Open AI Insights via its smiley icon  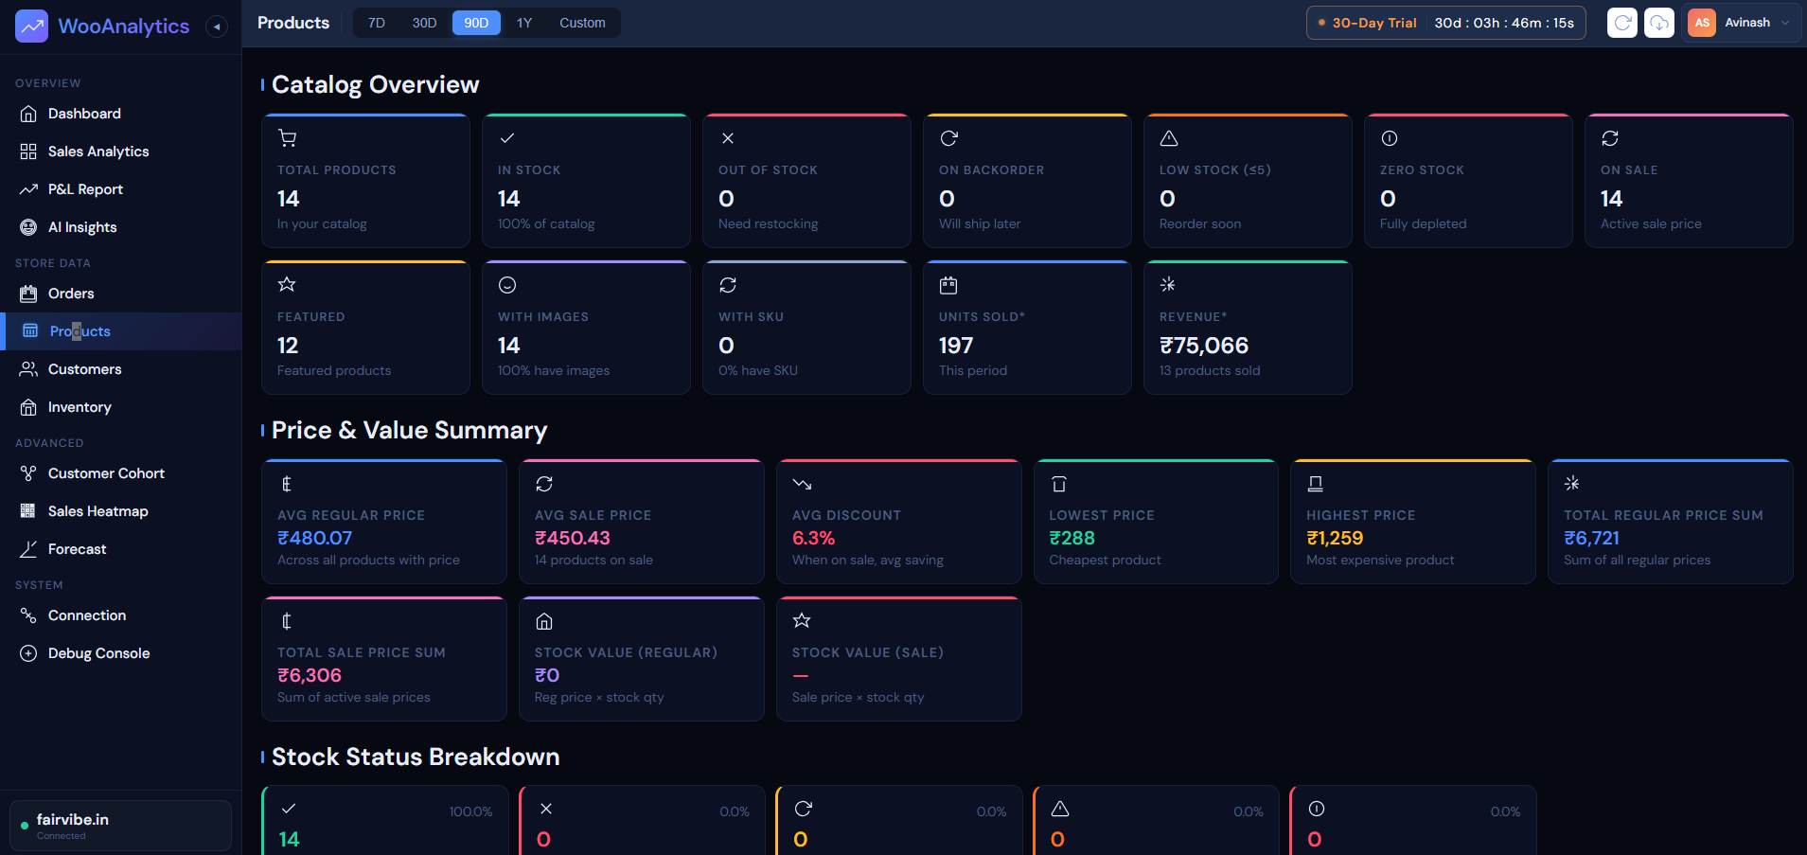29,226
